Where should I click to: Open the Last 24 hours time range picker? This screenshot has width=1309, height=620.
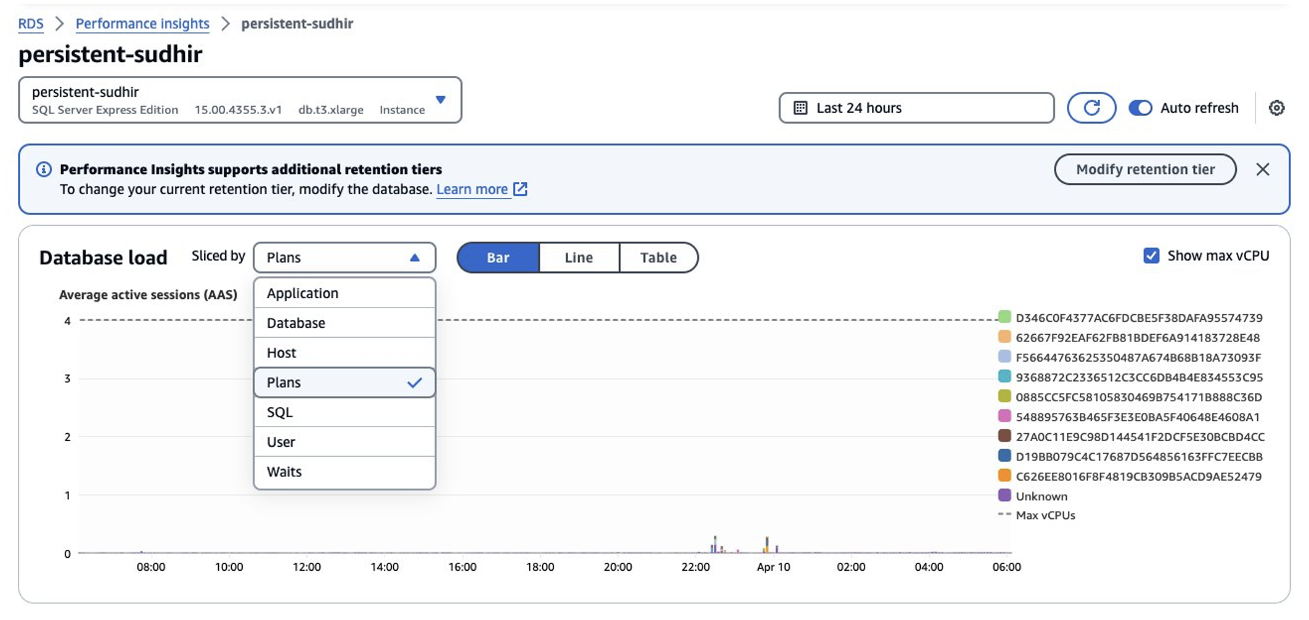click(x=916, y=108)
